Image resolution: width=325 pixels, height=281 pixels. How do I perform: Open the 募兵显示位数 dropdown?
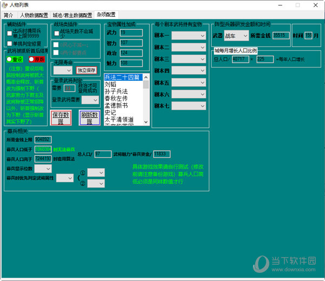(x=43, y=169)
